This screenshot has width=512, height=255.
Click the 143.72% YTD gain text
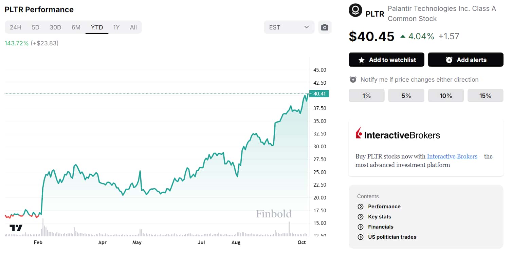pos(17,43)
